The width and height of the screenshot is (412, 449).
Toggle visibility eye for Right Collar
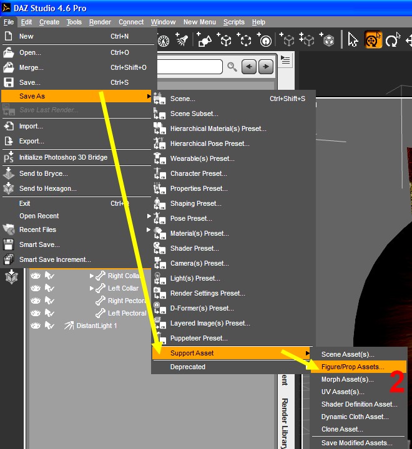pyautogui.click(x=36, y=276)
